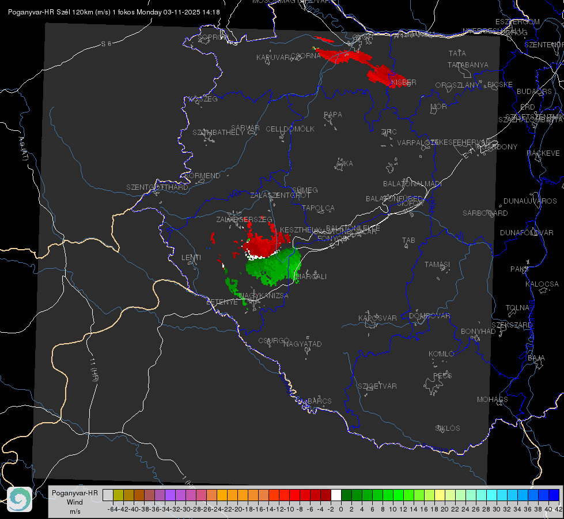Click the KISBÉR label in the red echo
The width and height of the screenshot is (564, 519).
click(x=404, y=82)
